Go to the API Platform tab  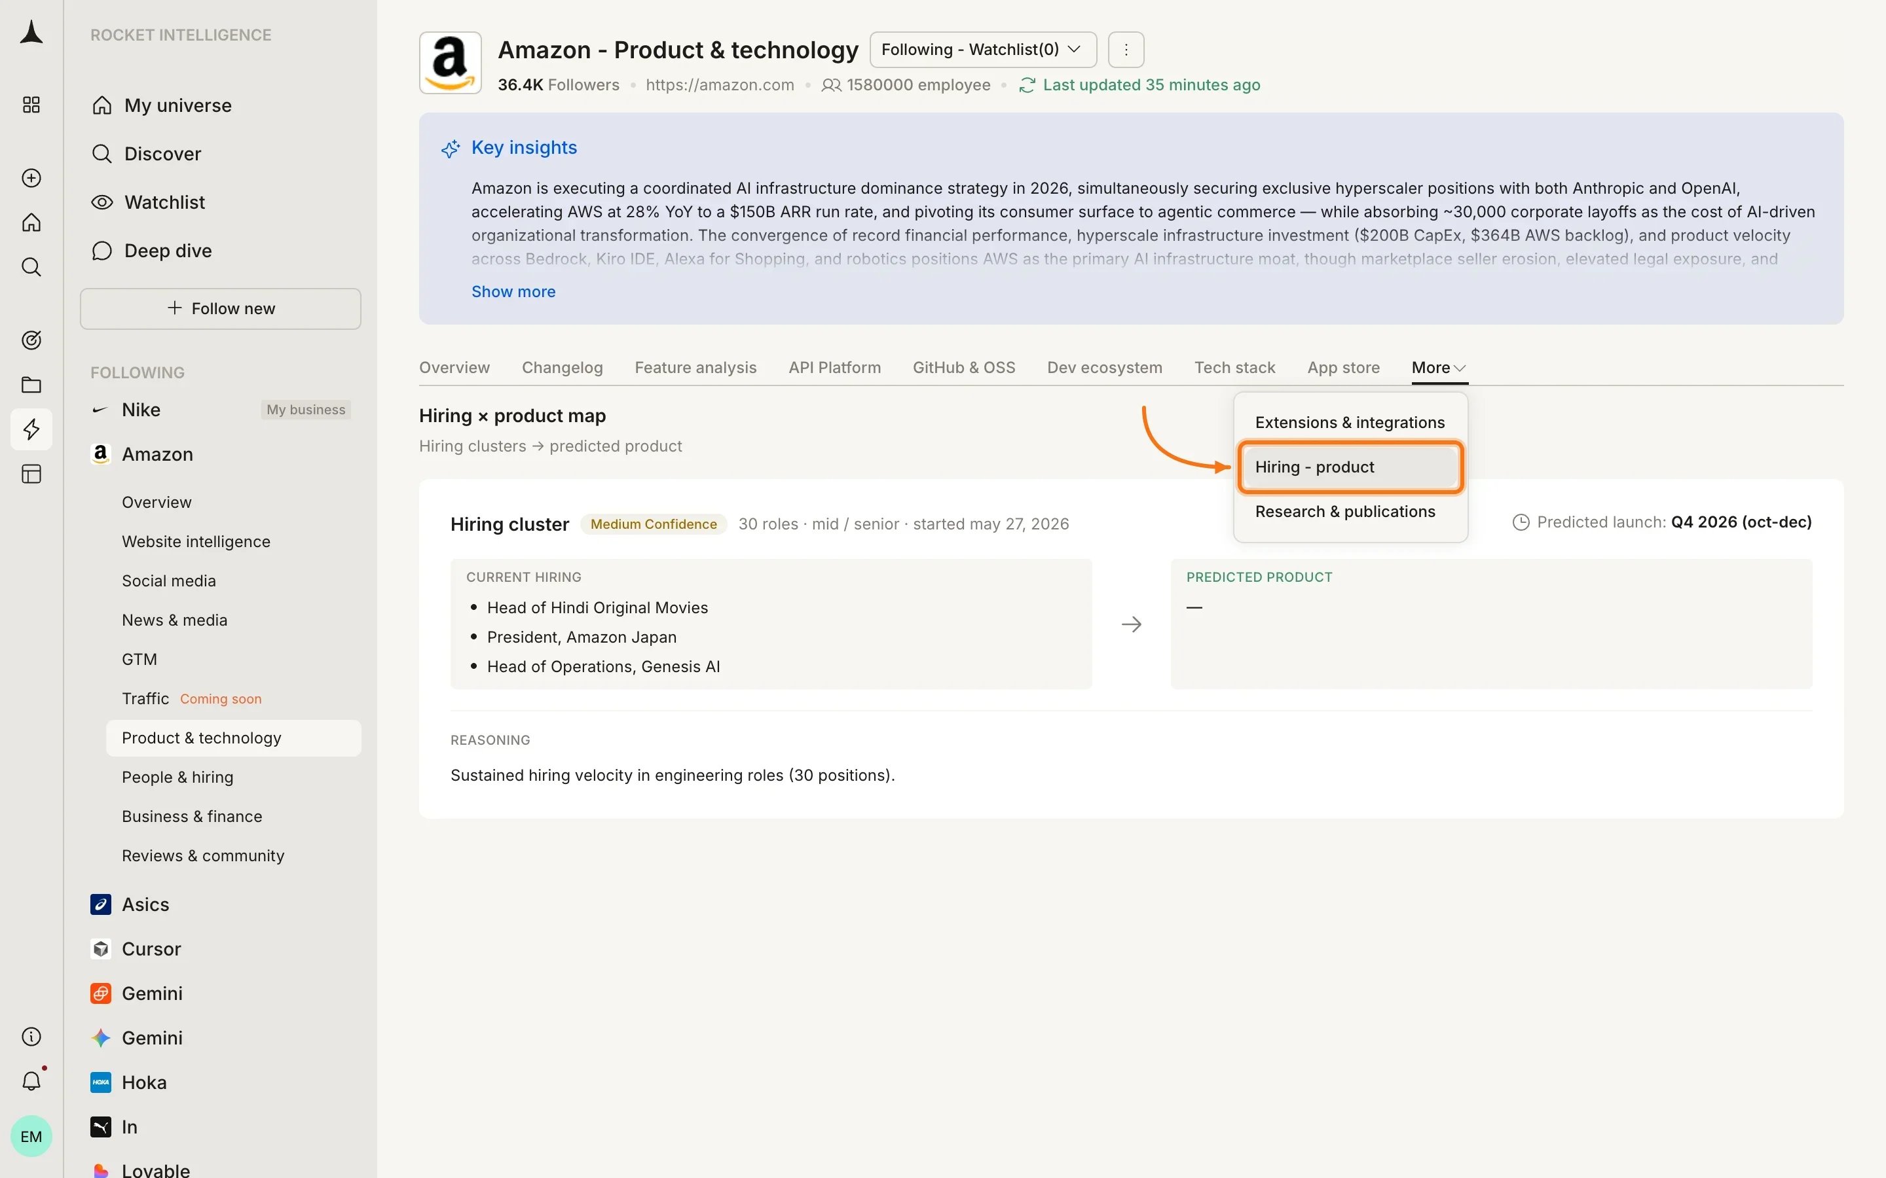coord(835,368)
